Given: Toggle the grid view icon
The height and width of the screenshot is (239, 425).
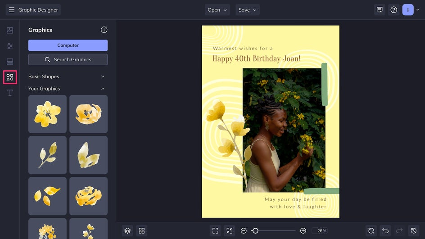Looking at the screenshot, I should 141,230.
